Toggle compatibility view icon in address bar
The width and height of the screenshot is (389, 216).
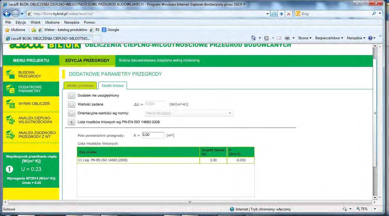274,14
